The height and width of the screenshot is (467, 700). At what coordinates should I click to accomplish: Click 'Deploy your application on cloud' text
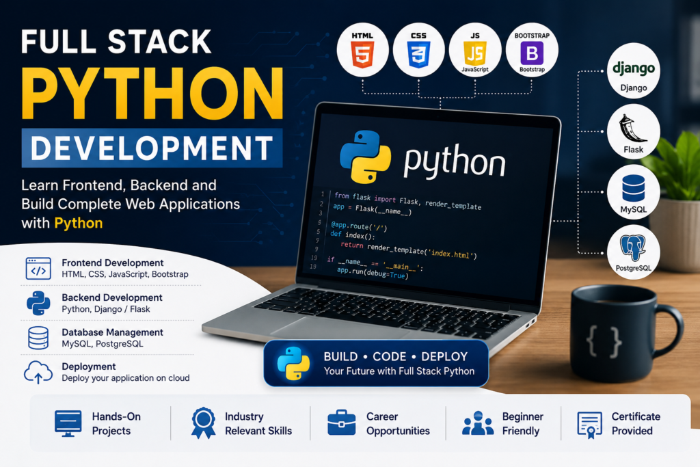126,378
